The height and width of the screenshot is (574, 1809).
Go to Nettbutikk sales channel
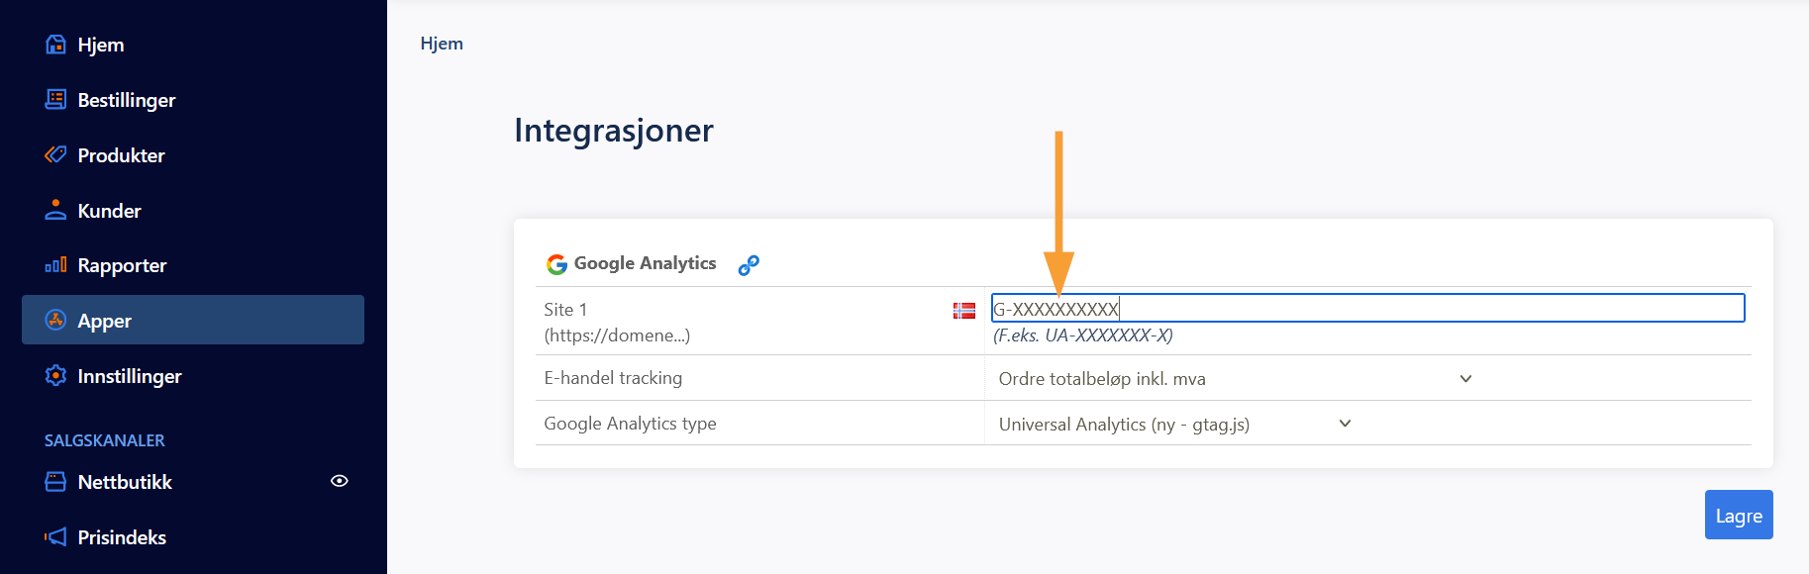point(125,482)
